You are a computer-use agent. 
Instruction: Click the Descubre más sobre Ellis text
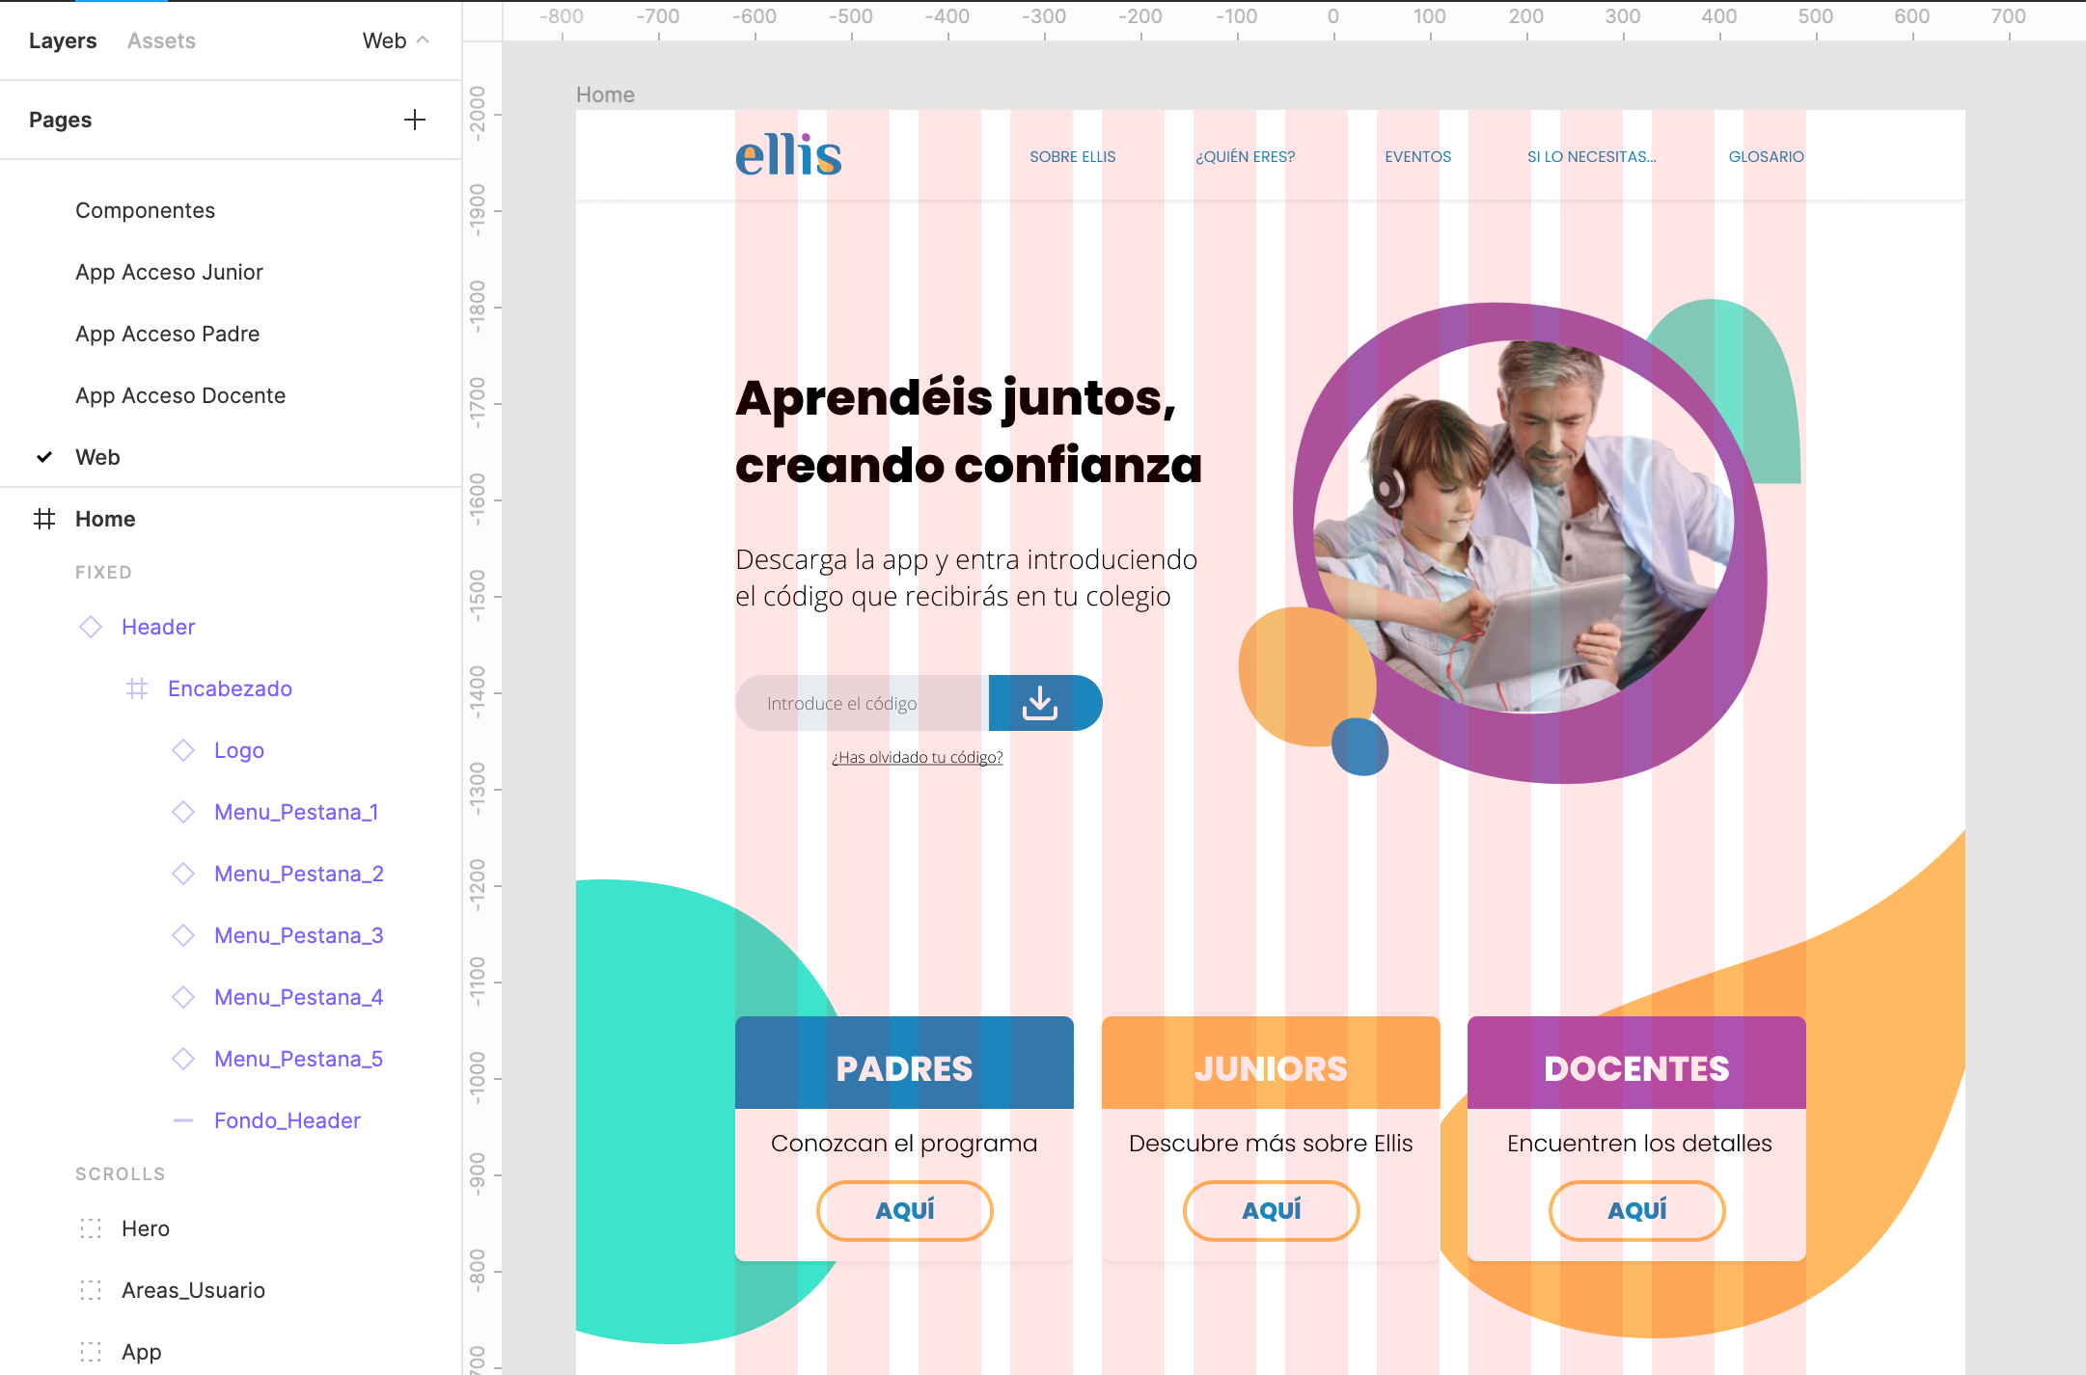1271,1144
